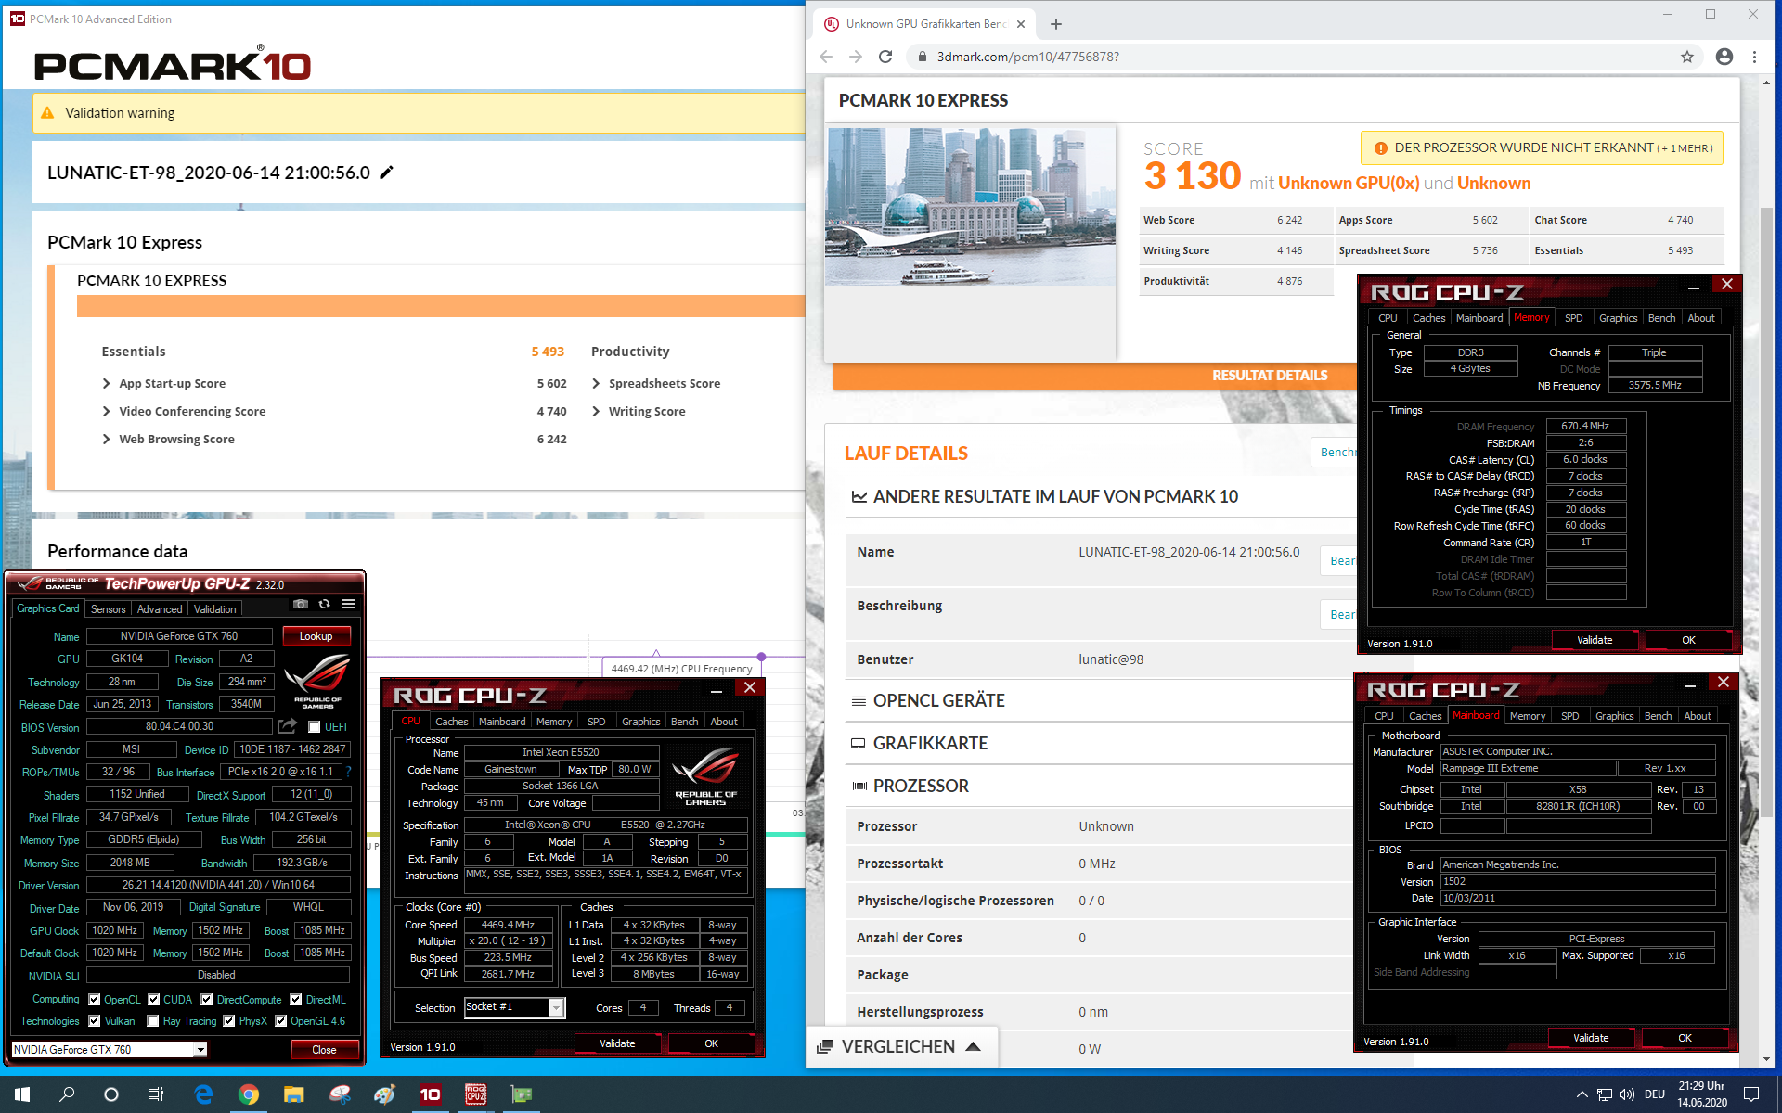The image size is (1782, 1113).
Task: Click the GPU-Z screenshot camera icon
Action: point(301,604)
